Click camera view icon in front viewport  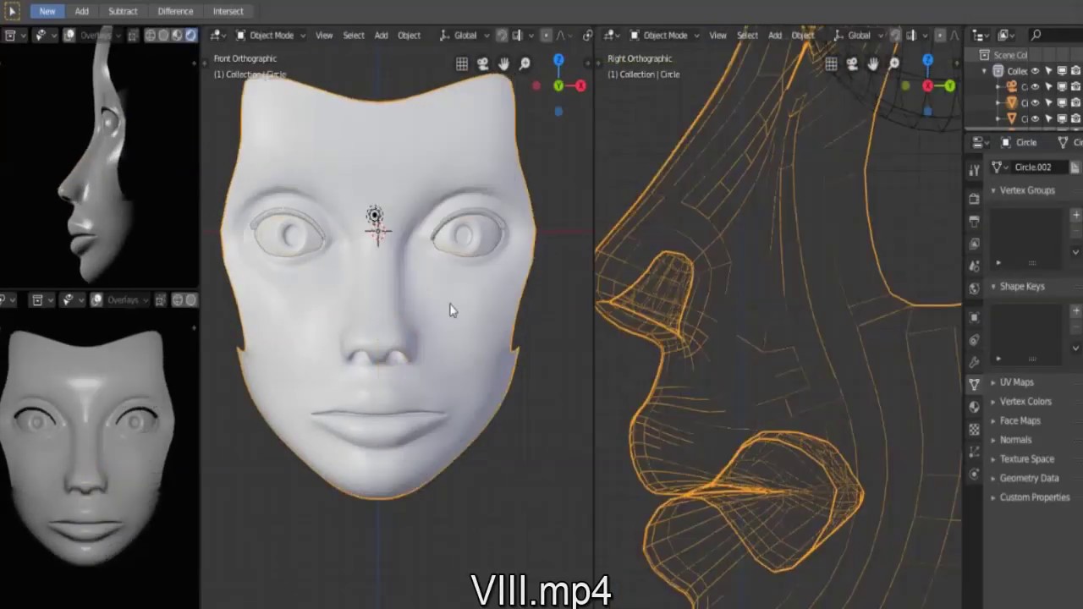pos(482,64)
